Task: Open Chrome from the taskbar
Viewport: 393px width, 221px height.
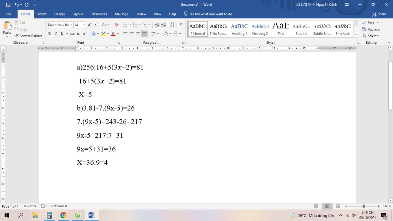Action: click(63, 215)
